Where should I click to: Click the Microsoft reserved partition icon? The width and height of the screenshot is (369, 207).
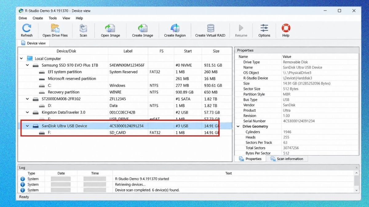(x=42, y=79)
